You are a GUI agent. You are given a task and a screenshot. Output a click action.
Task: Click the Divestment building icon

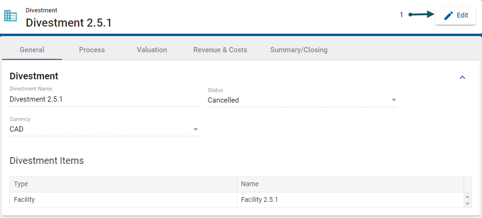point(10,16)
